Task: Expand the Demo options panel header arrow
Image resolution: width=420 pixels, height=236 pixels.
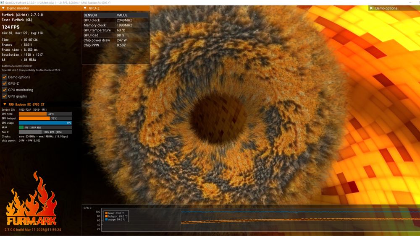Action: pos(371,8)
